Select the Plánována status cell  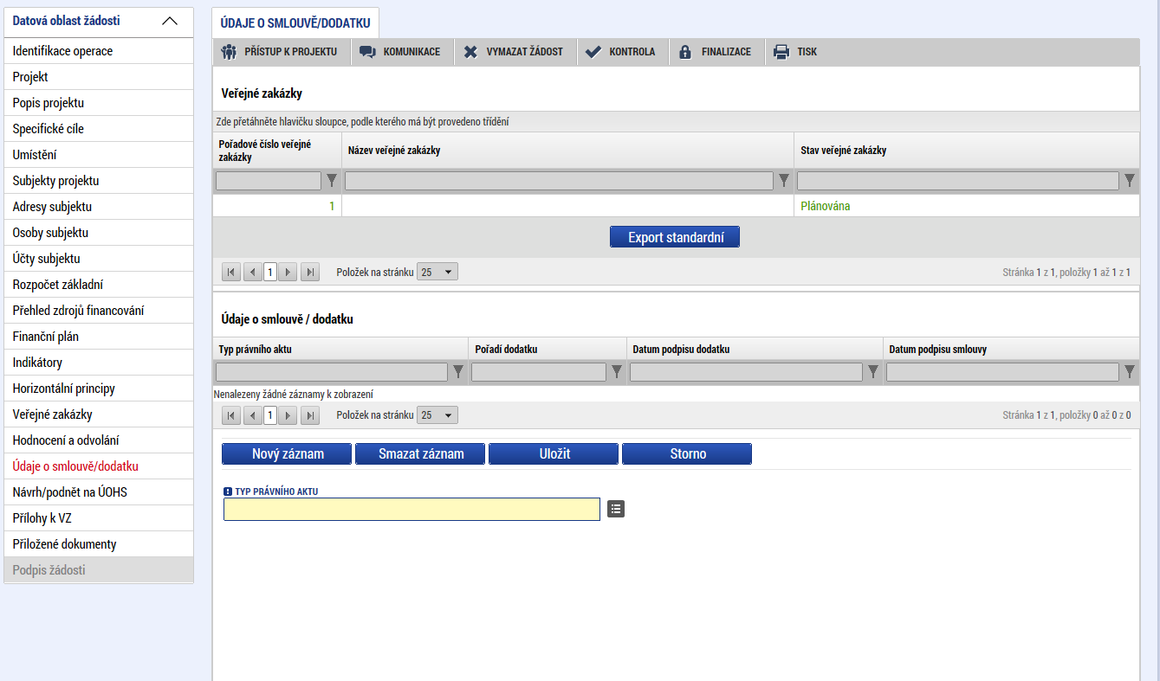pyautogui.click(x=967, y=206)
